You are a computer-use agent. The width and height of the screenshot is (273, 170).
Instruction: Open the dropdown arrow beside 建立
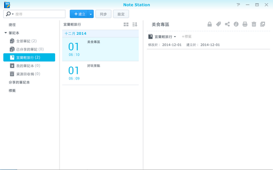91,14
